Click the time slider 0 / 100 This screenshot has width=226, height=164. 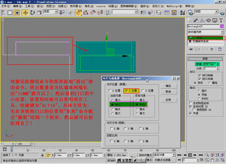[x=17, y=144]
